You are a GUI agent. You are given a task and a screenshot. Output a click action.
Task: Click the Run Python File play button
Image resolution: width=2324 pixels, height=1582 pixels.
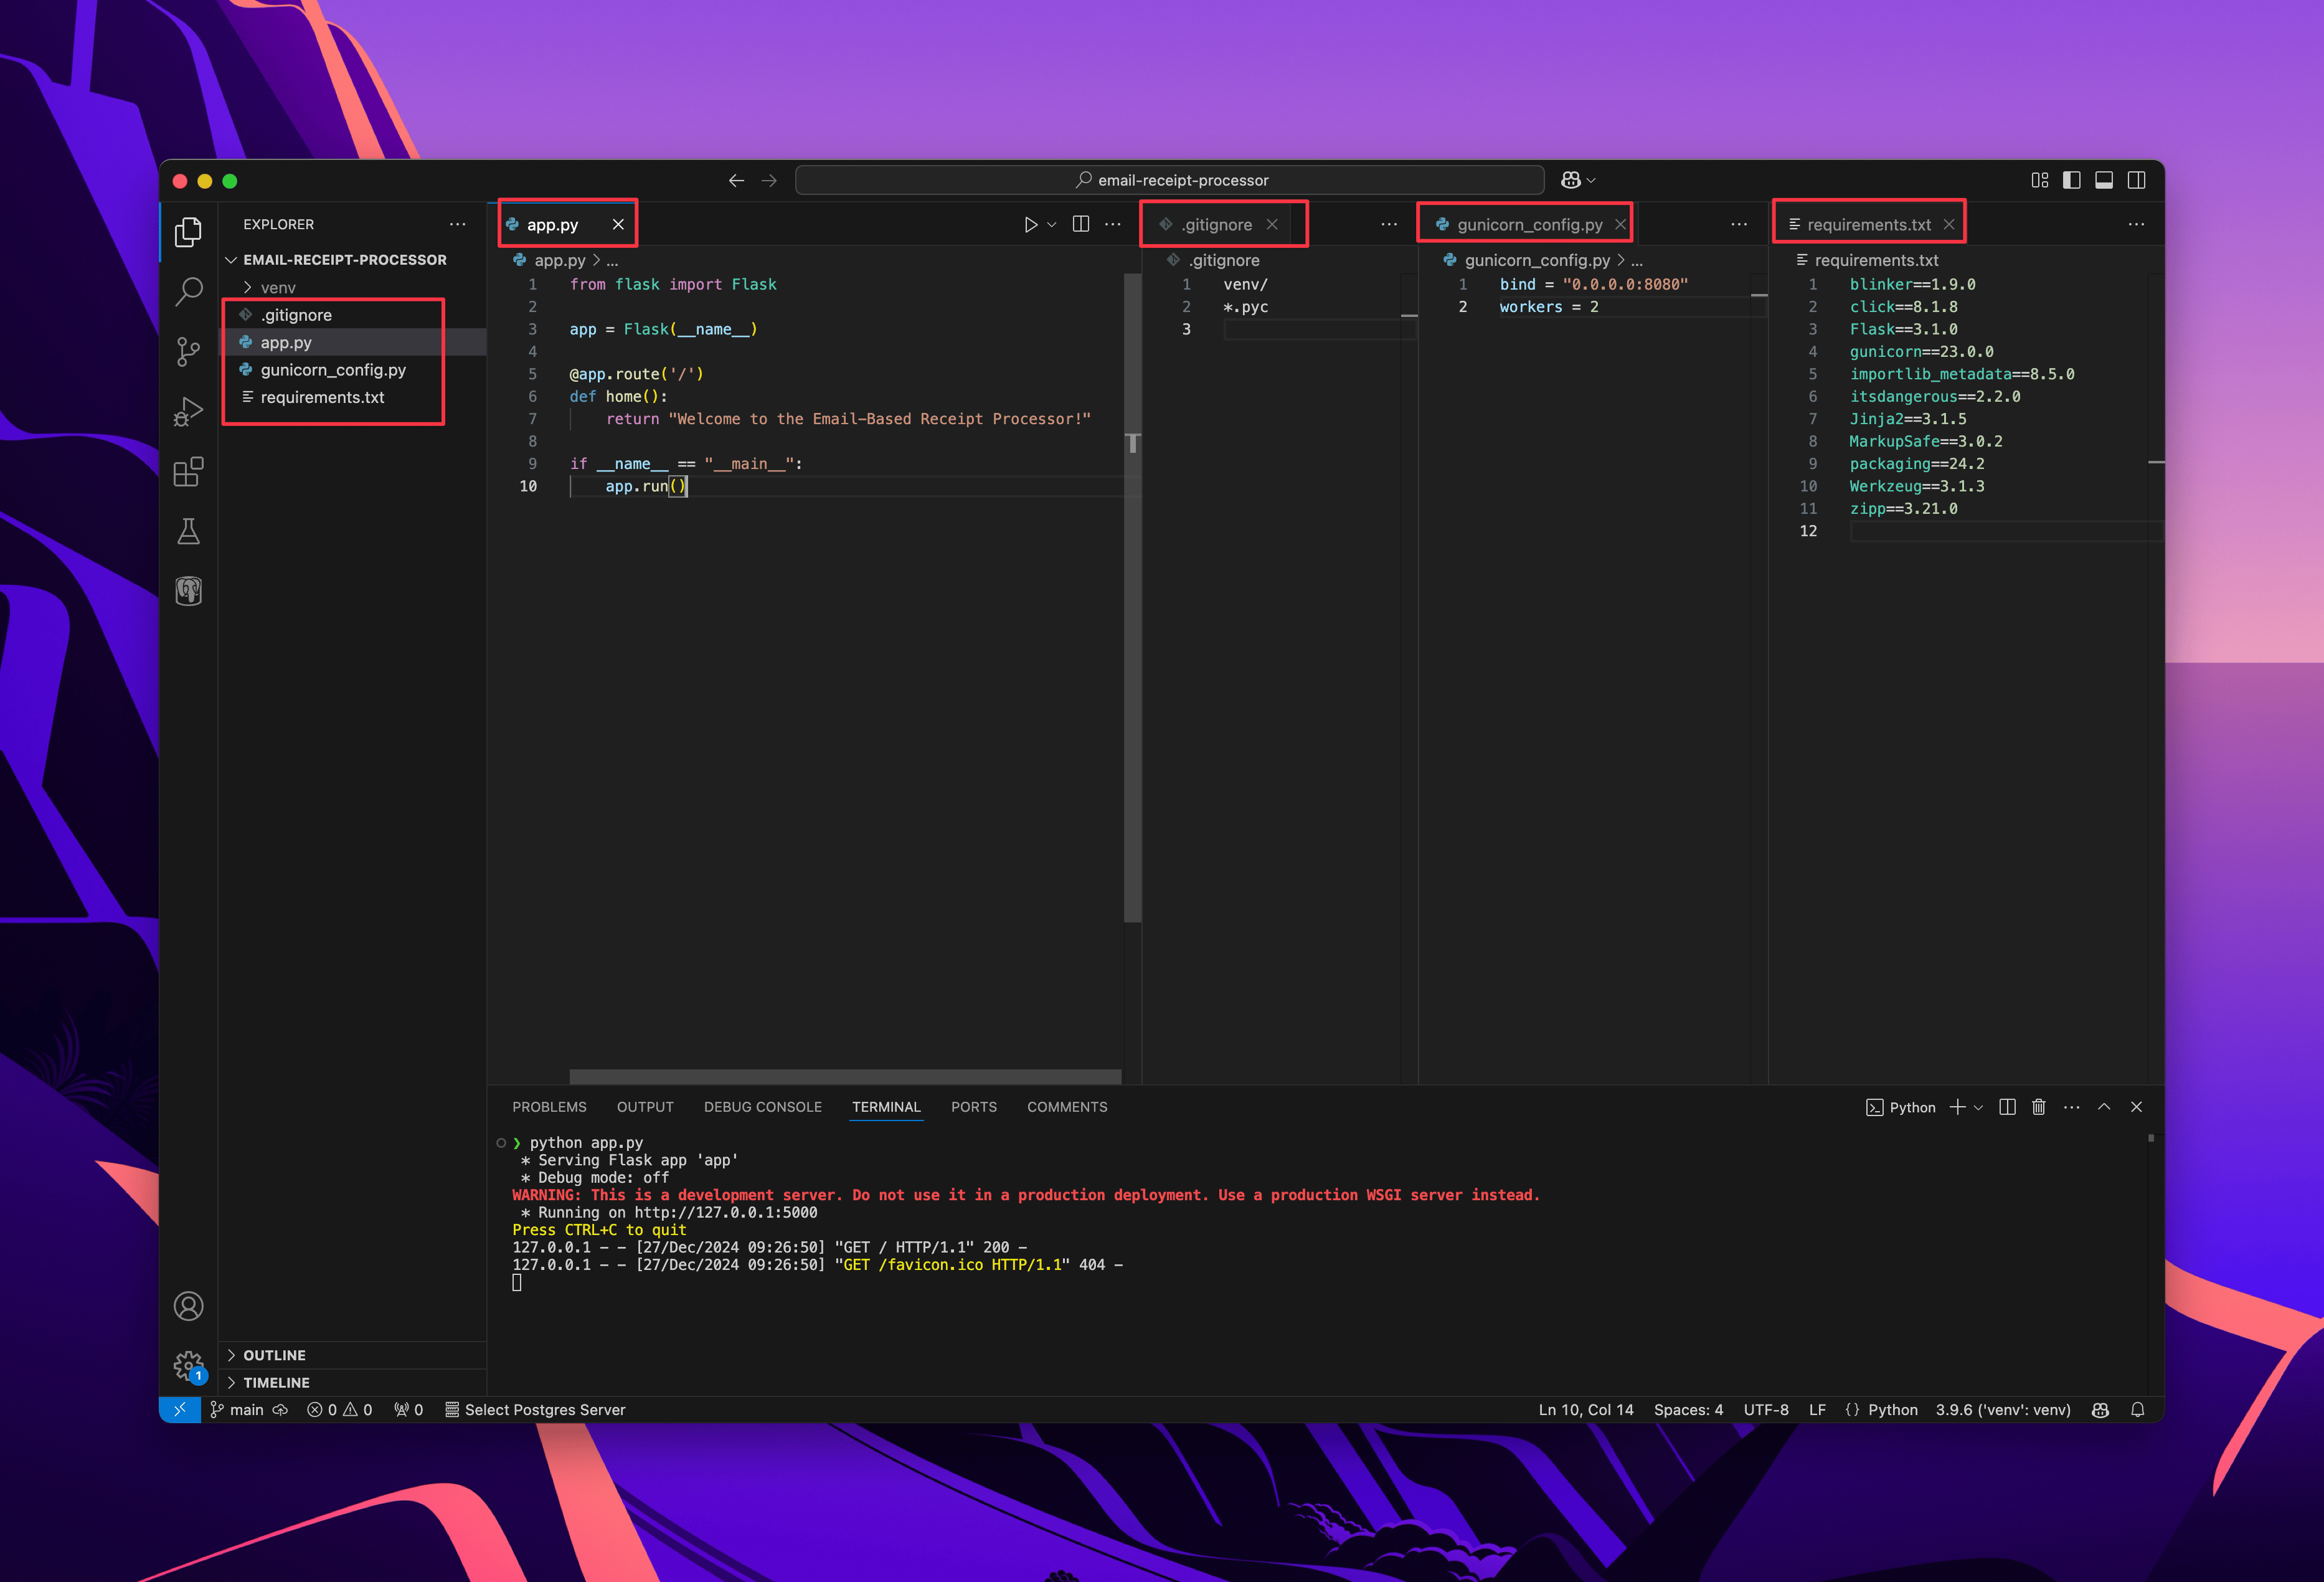[x=1030, y=225]
